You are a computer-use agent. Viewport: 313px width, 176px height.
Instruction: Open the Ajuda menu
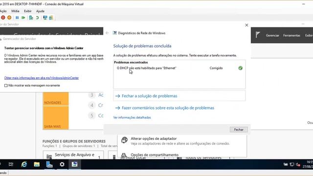(40, 11)
